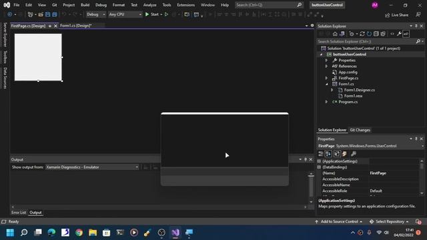Expand the FirstPage.cs node
The image size is (427, 240).
[326, 78]
